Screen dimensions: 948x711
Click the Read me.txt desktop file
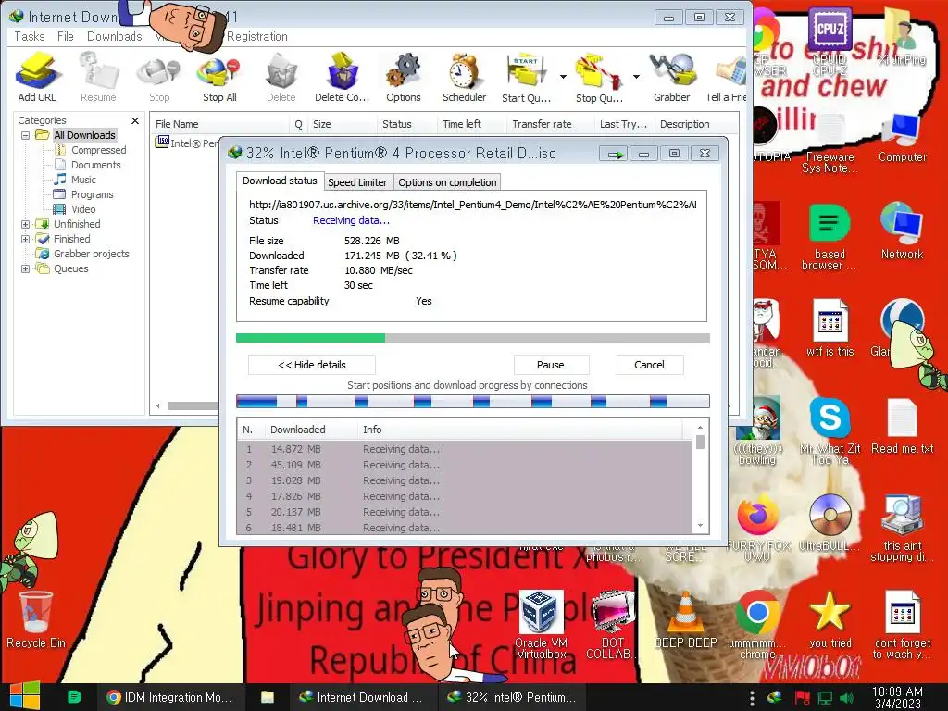point(903,426)
